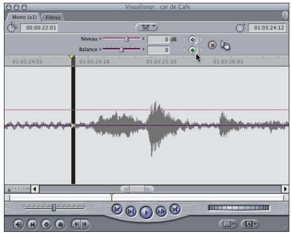Viewport: 291px width, 233px height.
Task: Click the Niveau dB value field
Action: tap(159, 39)
